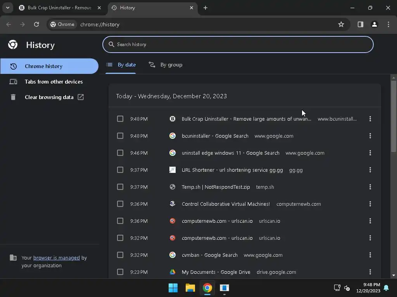Open actions menu for Bulk Crap Uninstaller entry
Viewport: 397px width, 297px height.
[370, 119]
